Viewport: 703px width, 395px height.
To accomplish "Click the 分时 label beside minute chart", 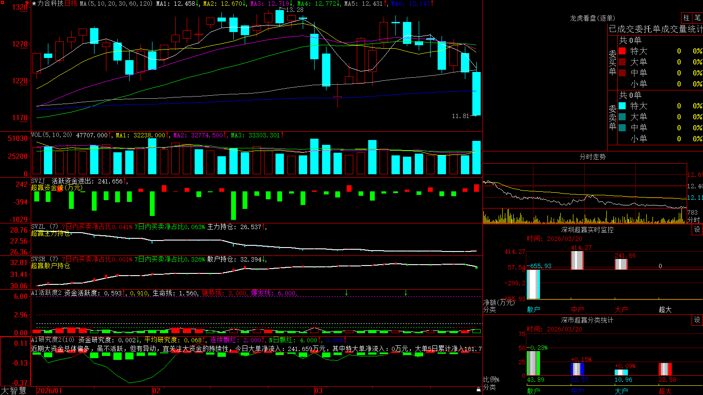I will (693, 220).
